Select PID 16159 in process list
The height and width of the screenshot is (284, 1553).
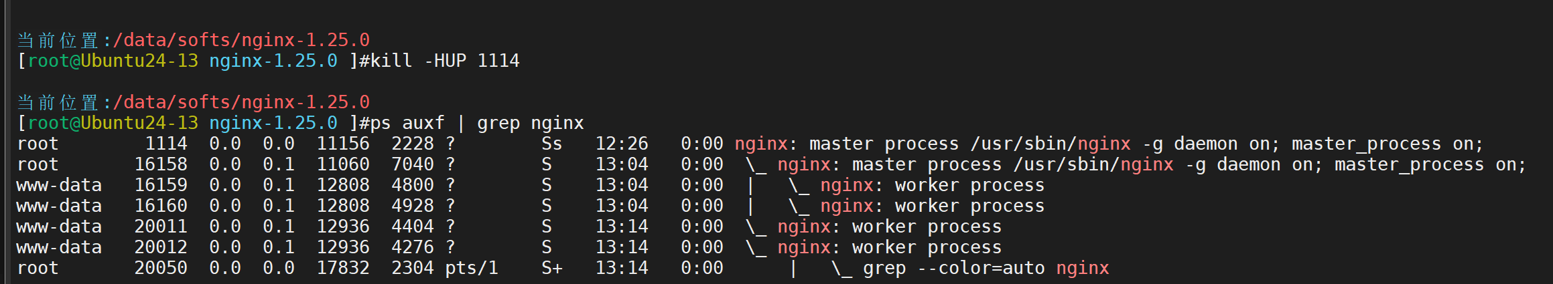pyautogui.click(x=161, y=185)
